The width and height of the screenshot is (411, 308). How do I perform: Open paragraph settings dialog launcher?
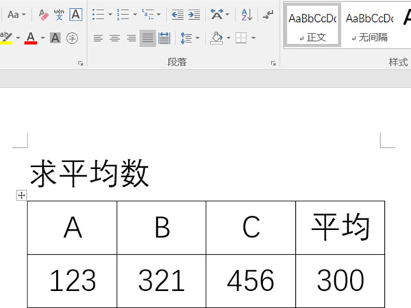(x=273, y=63)
